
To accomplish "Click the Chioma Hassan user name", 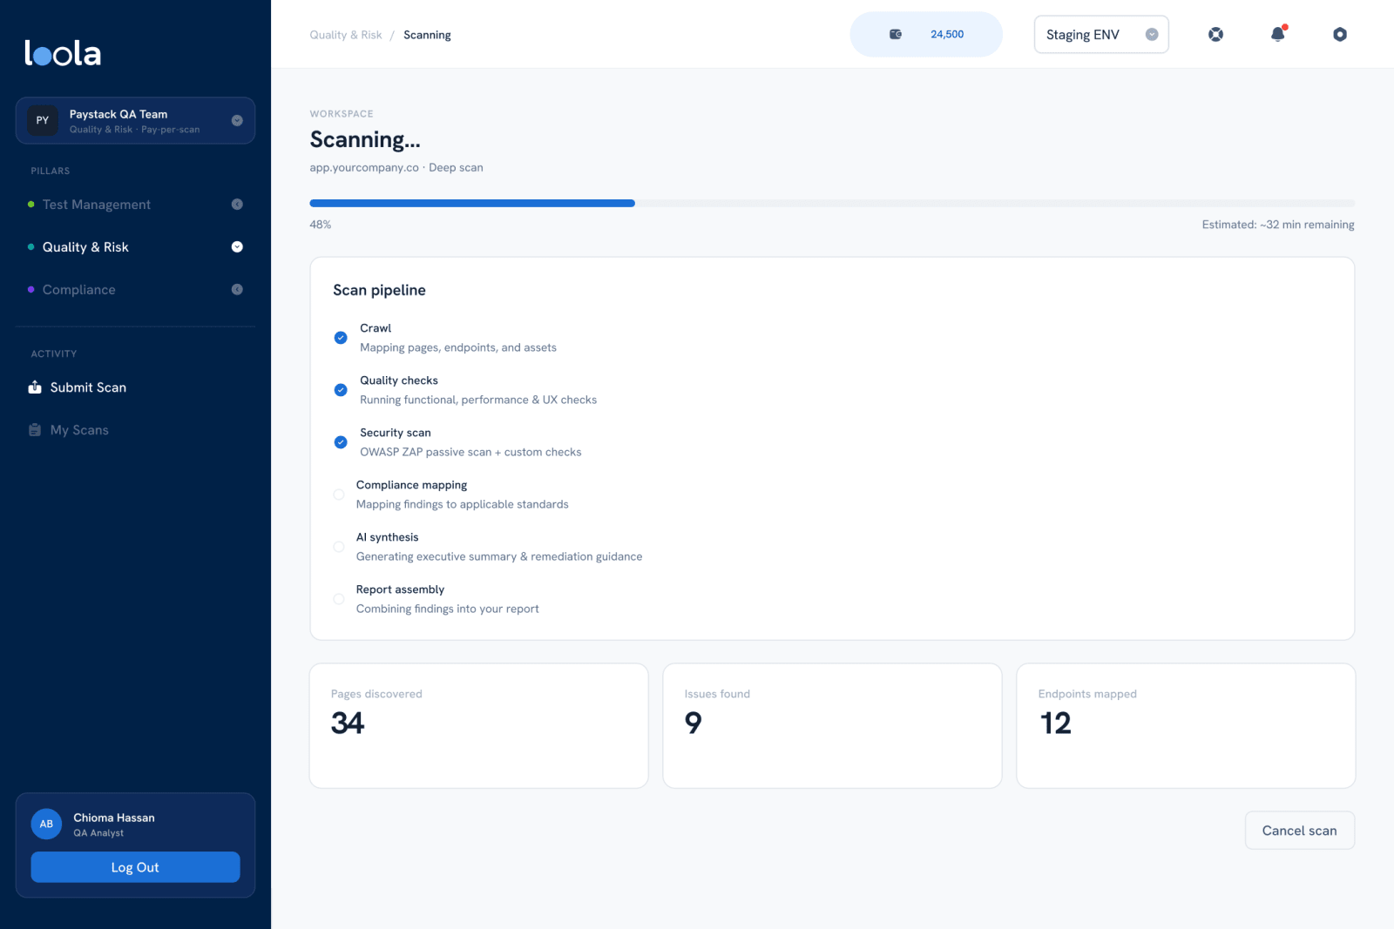I will tap(114, 818).
